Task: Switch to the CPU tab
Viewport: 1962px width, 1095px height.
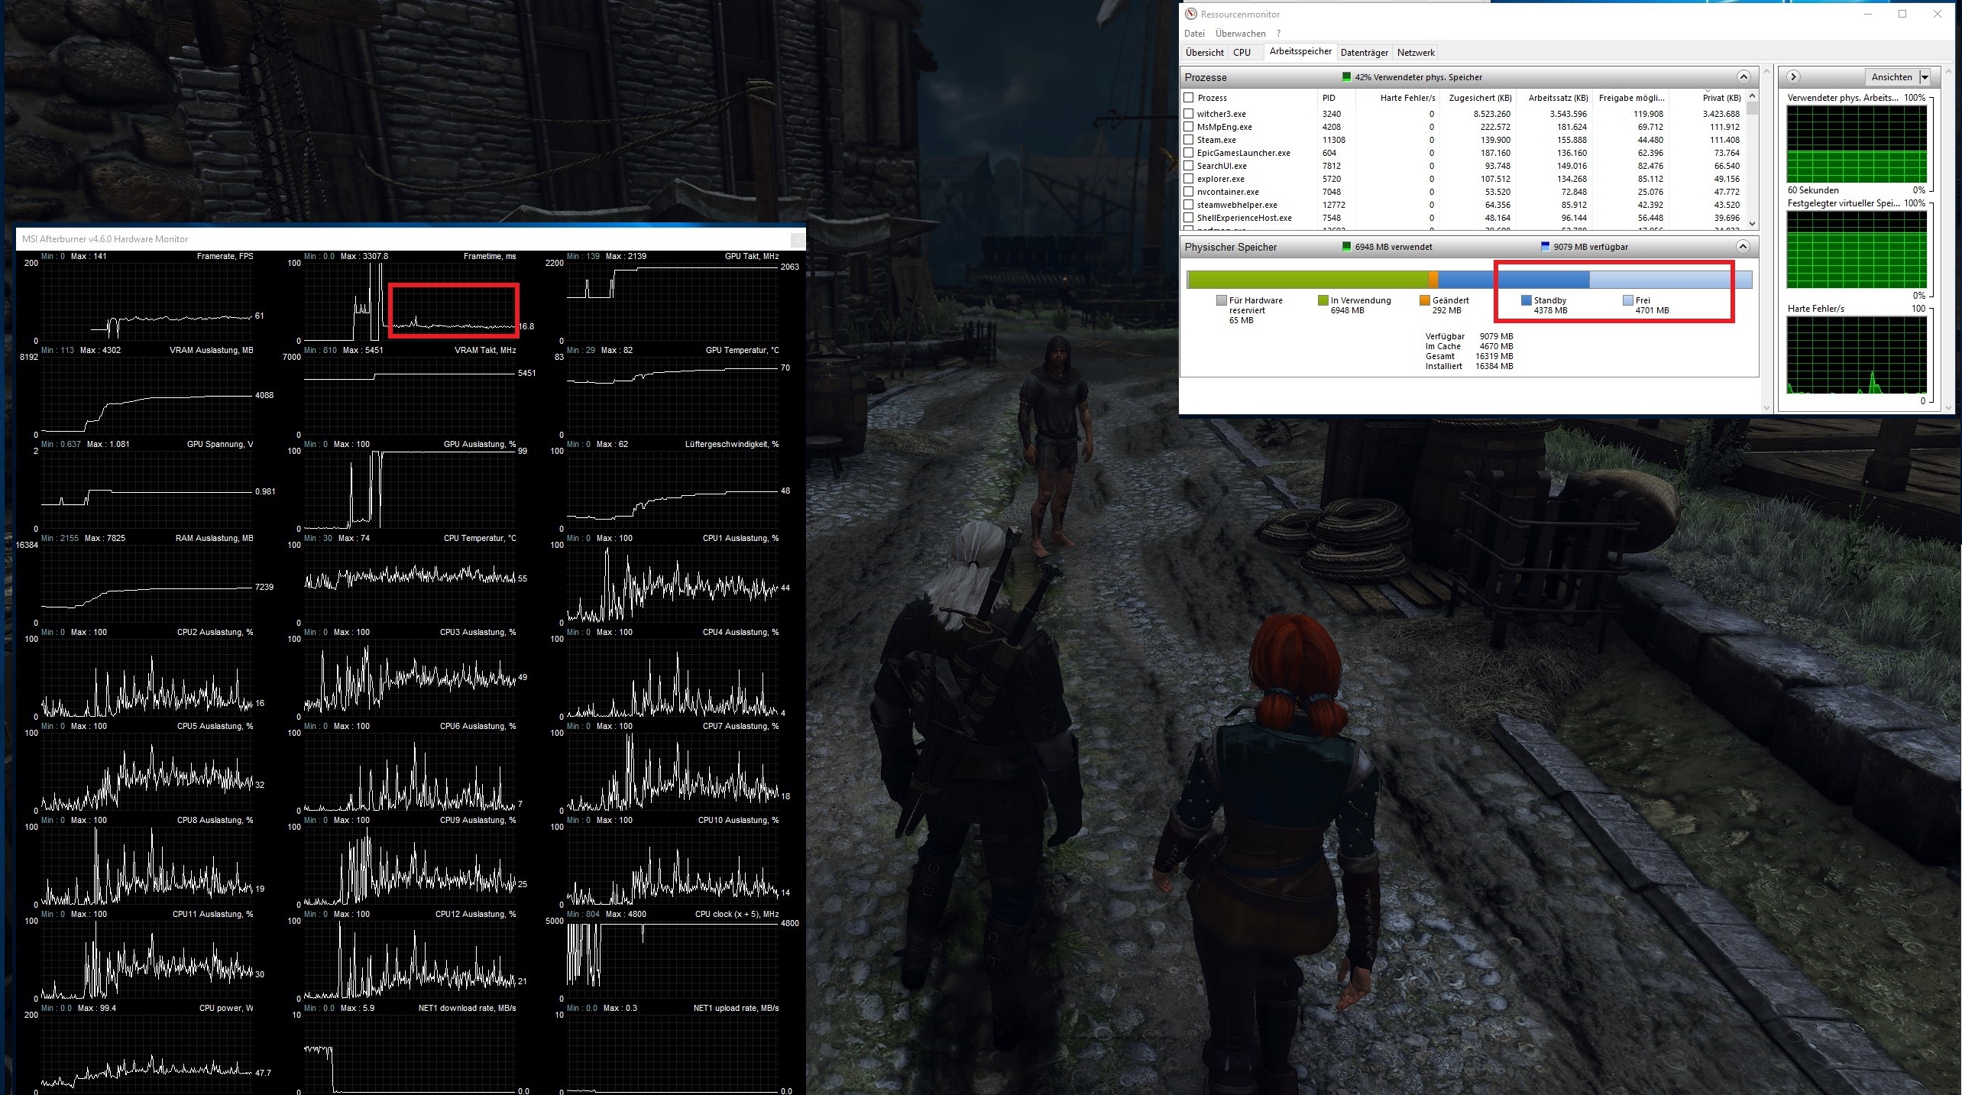Action: click(1242, 53)
